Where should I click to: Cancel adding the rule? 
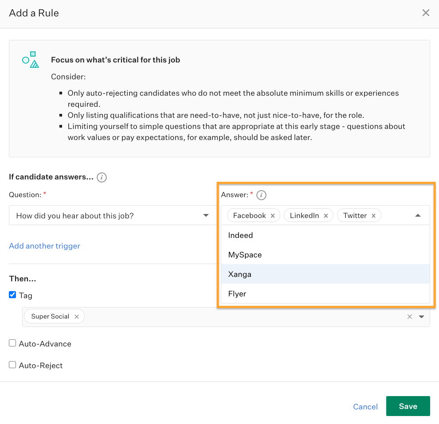point(365,406)
